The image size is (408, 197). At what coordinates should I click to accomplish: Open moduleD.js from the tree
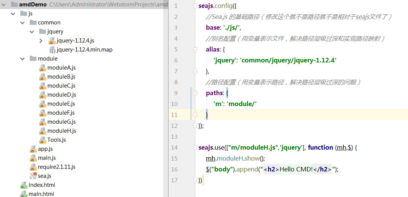(62, 95)
